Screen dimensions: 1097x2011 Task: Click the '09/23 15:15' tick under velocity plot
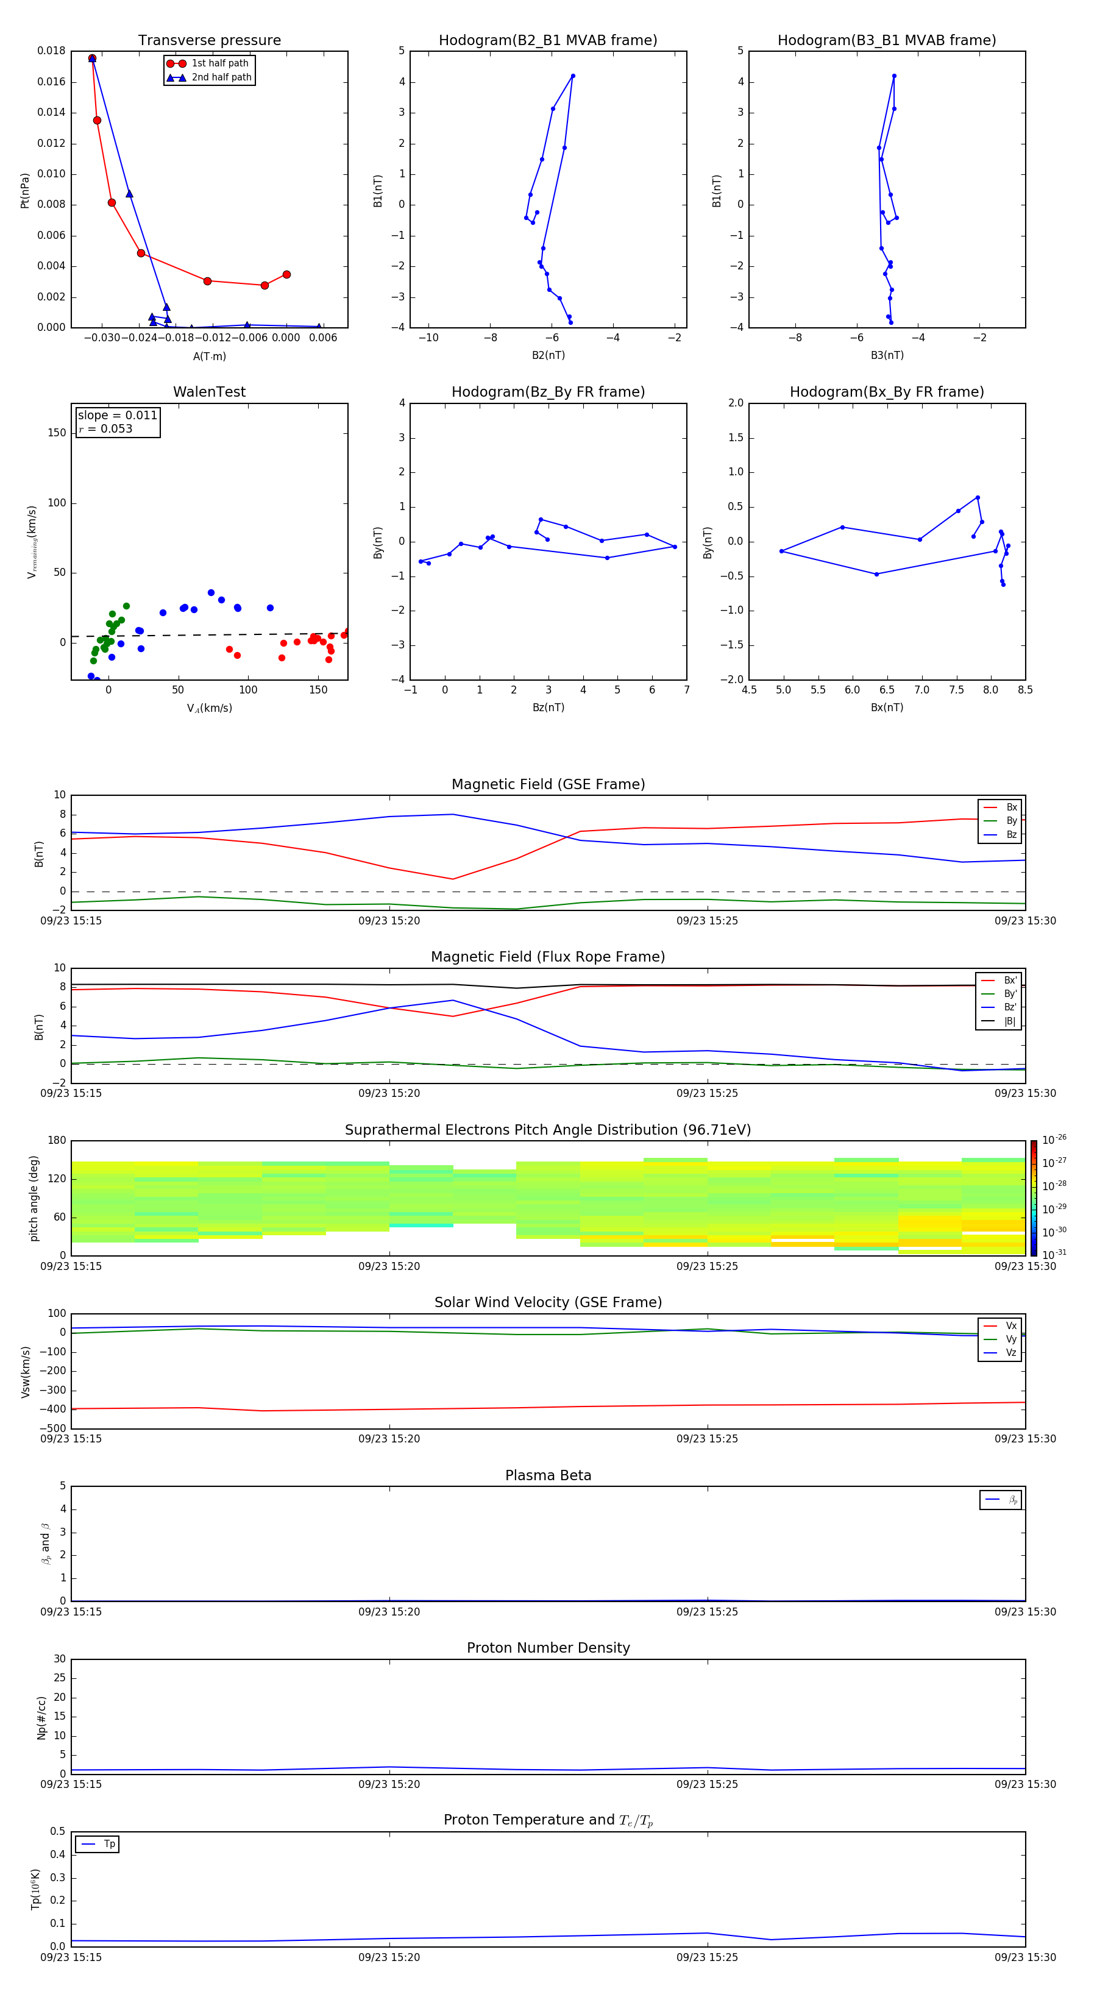(71, 1439)
